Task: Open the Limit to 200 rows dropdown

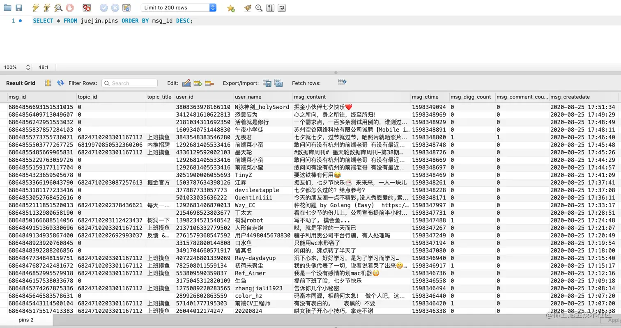Action: point(179,8)
